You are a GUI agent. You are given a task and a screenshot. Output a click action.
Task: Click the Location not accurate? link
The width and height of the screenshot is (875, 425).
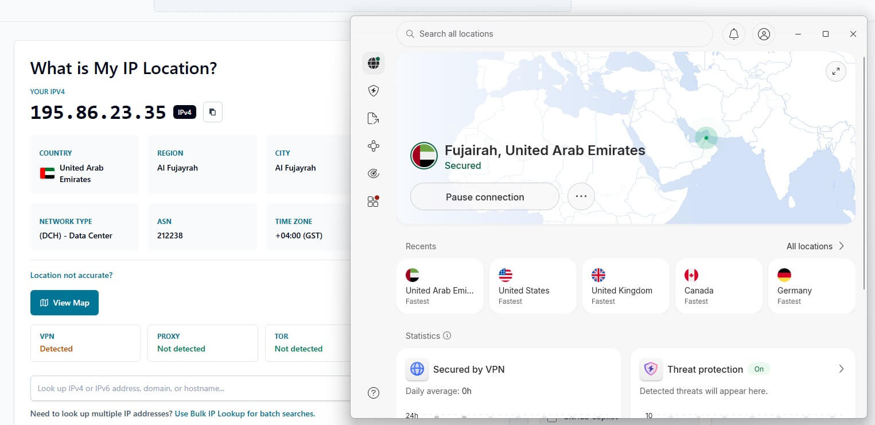click(x=71, y=275)
